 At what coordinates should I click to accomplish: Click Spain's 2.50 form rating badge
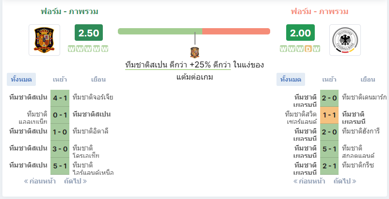89,33
